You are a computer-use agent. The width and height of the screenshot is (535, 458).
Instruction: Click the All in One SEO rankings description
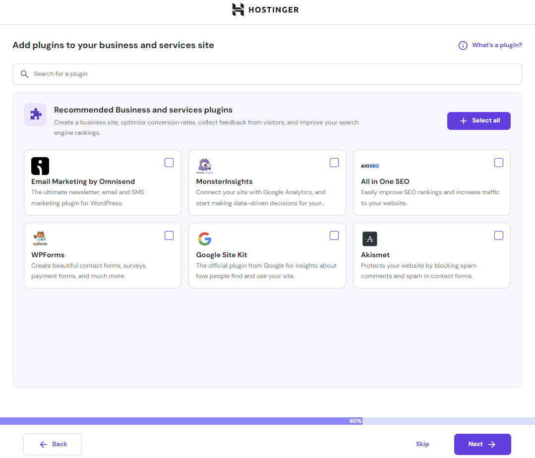[430, 197]
